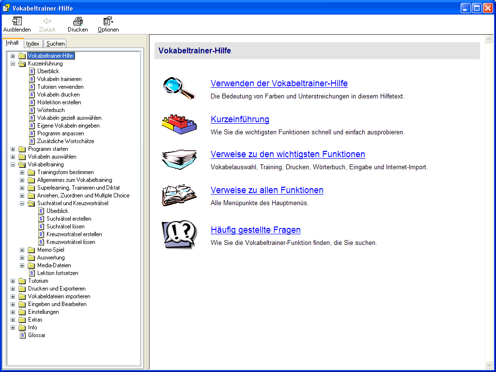Screen dimensions: 496x372
Task: Collapse the Kurzeinführung tree node
Action: point(13,64)
